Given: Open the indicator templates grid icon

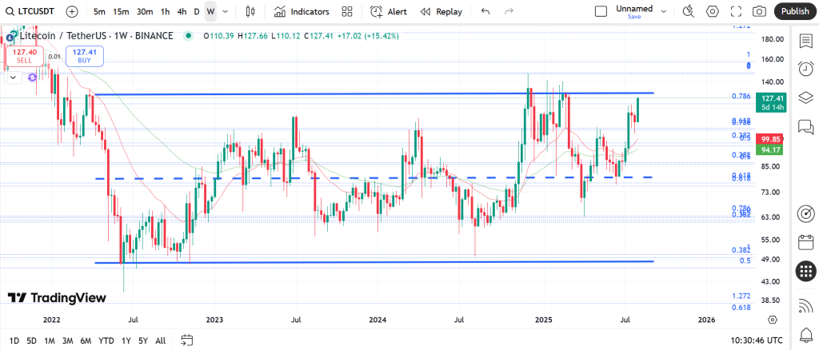Looking at the screenshot, I should coord(346,11).
